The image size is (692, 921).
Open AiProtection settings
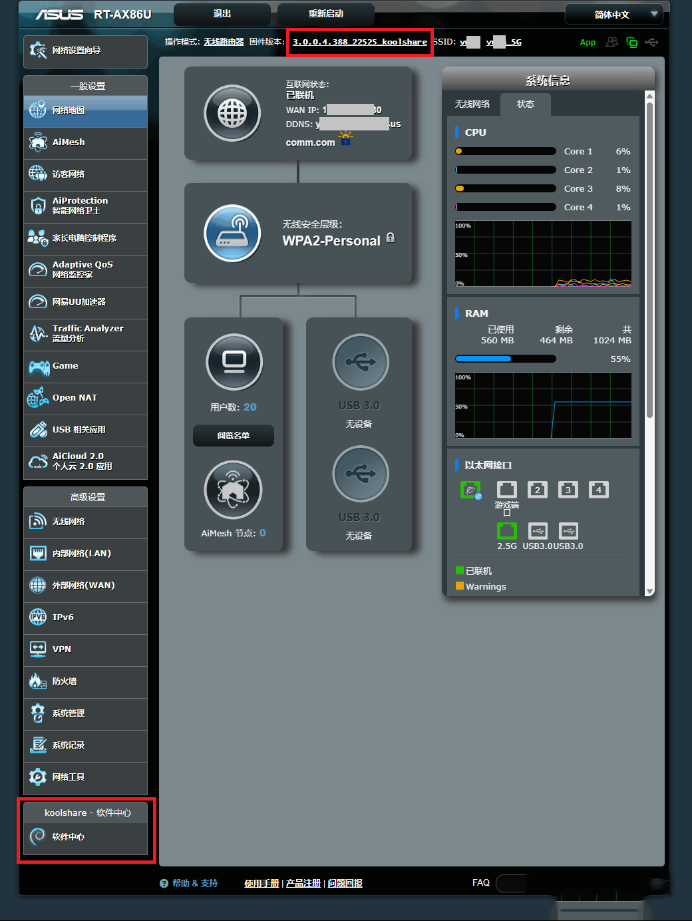click(x=85, y=207)
